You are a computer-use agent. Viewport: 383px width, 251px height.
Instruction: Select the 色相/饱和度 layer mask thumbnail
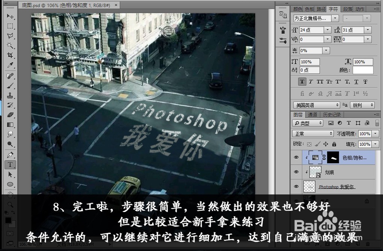click(333, 157)
